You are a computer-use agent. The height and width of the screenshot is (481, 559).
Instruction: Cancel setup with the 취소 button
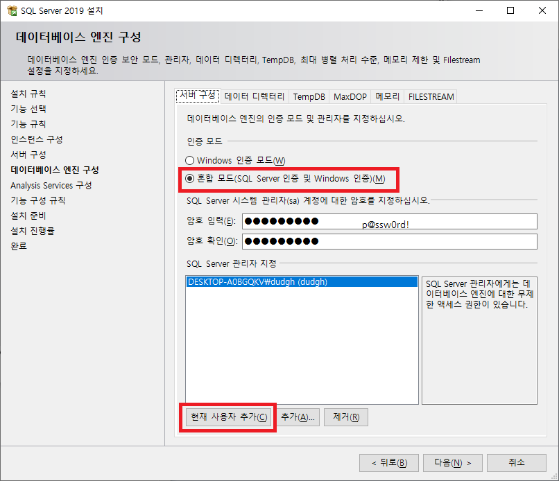pos(517,463)
